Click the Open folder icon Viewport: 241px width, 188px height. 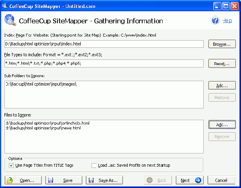point(10,180)
